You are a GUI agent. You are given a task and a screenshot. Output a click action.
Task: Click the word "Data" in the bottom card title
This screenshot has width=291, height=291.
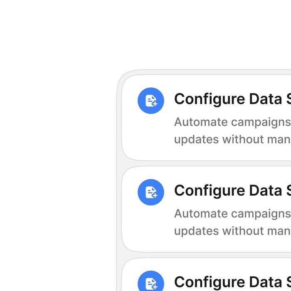click(x=266, y=282)
